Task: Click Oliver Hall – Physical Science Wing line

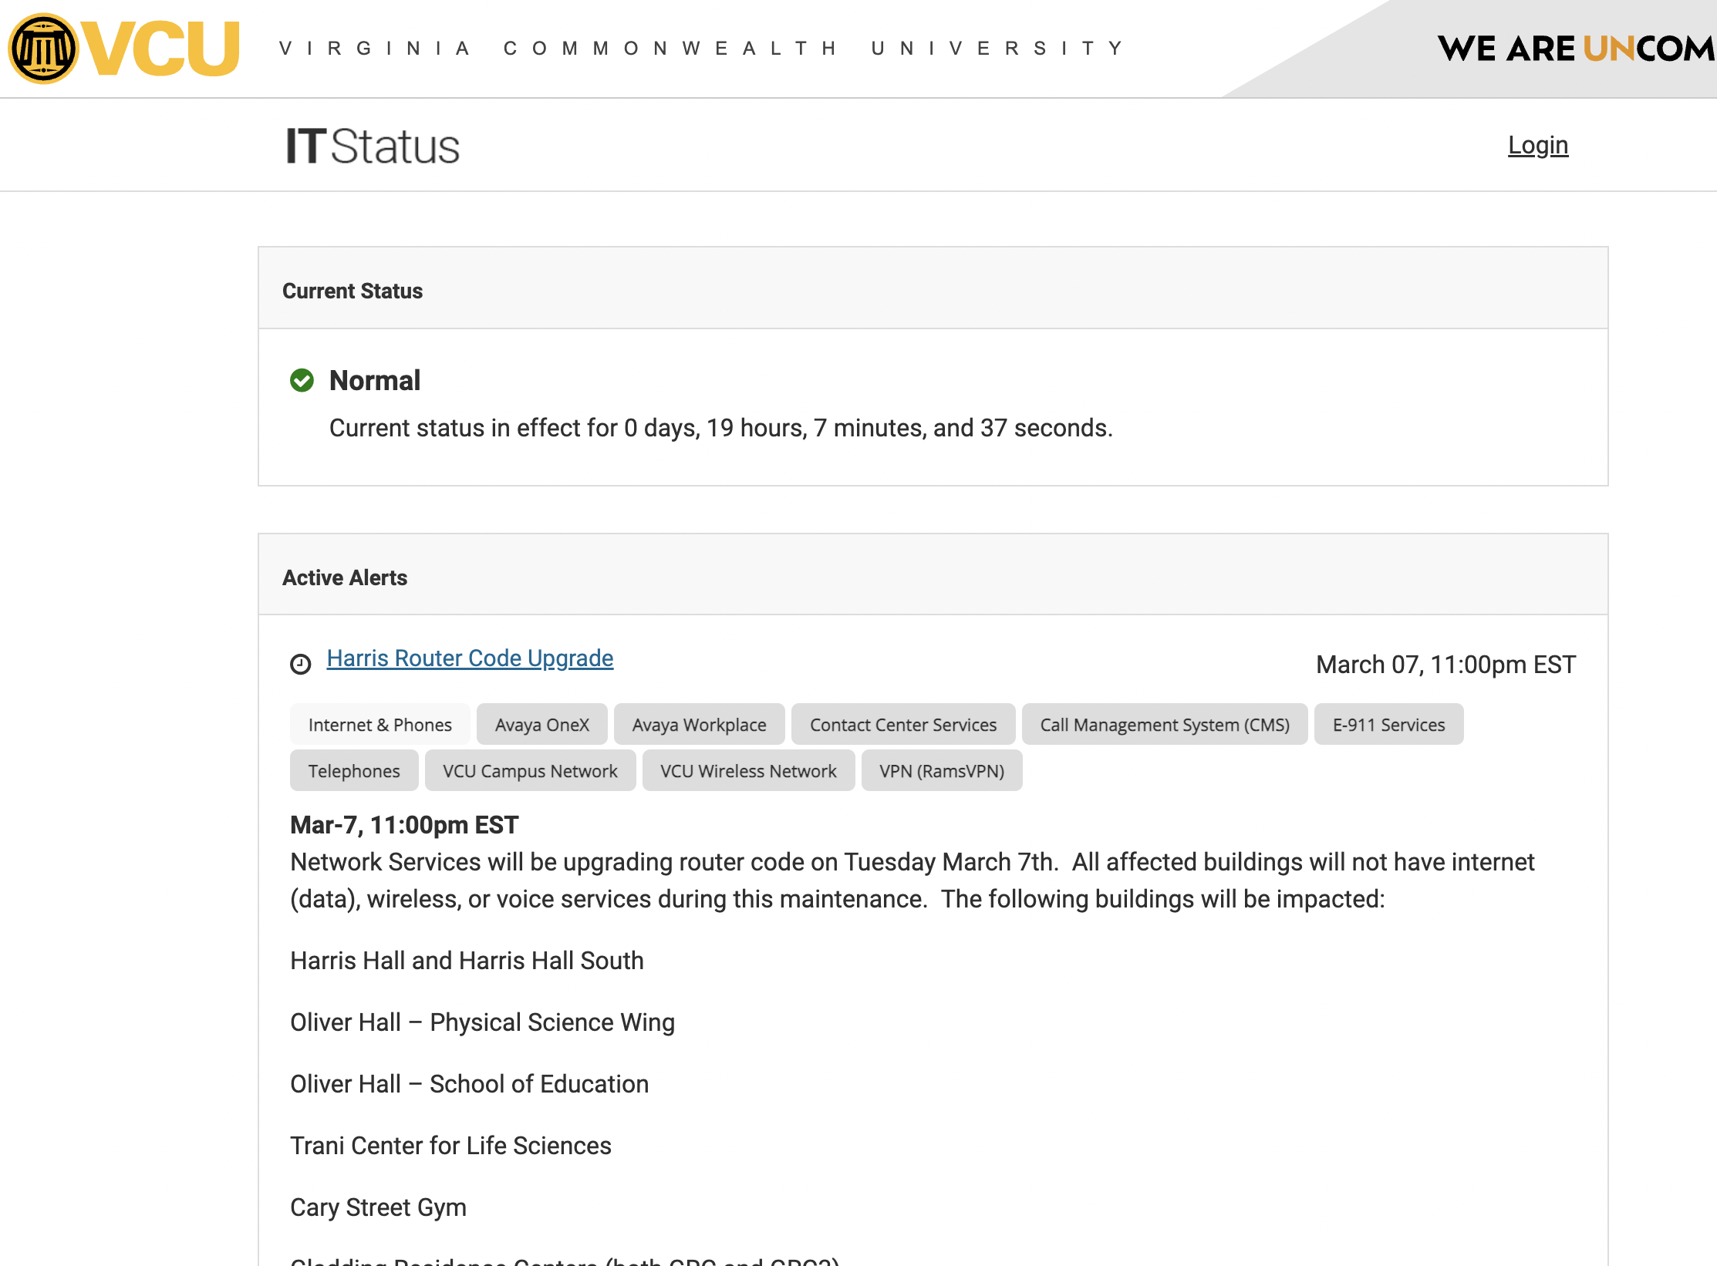Action: pyautogui.click(x=482, y=1022)
